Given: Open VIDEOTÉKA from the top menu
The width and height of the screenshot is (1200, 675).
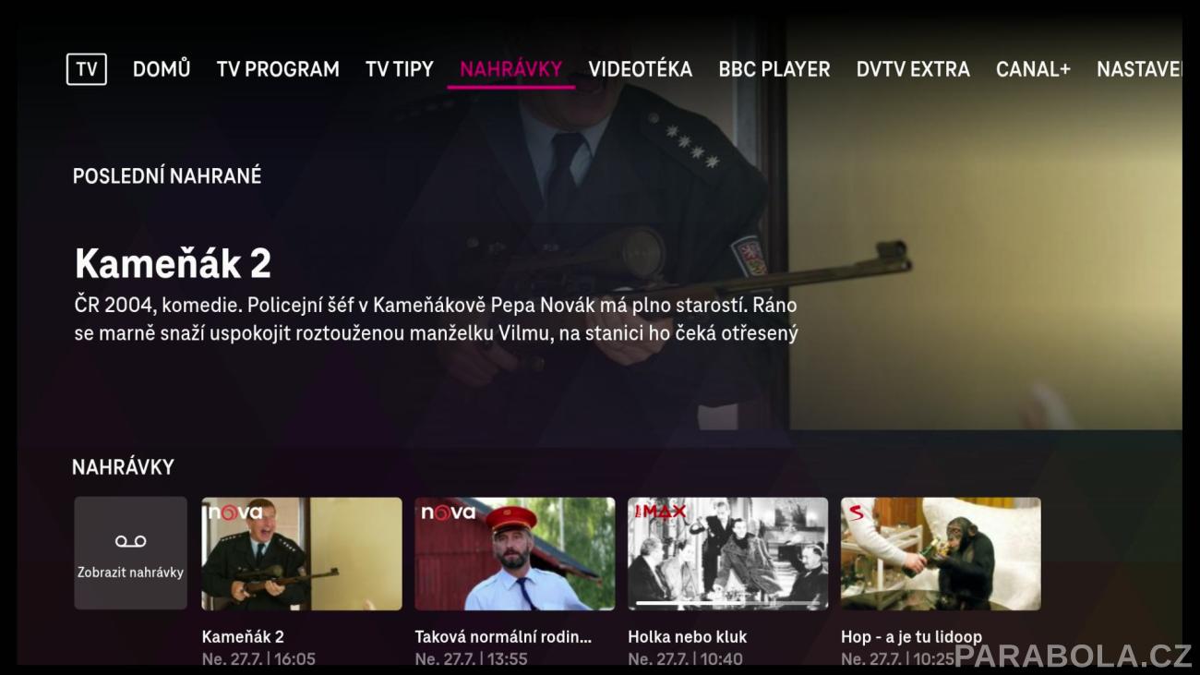Looking at the screenshot, I should pos(641,69).
